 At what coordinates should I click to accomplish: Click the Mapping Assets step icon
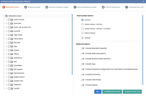click(x=26, y=7)
